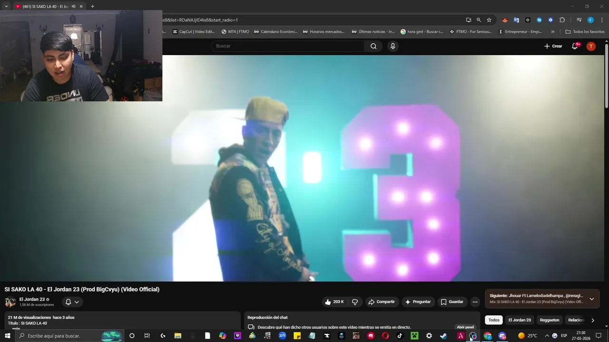Click the YouTube 'Buscar' search field
Image resolution: width=609 pixels, height=342 pixels.
288,46
